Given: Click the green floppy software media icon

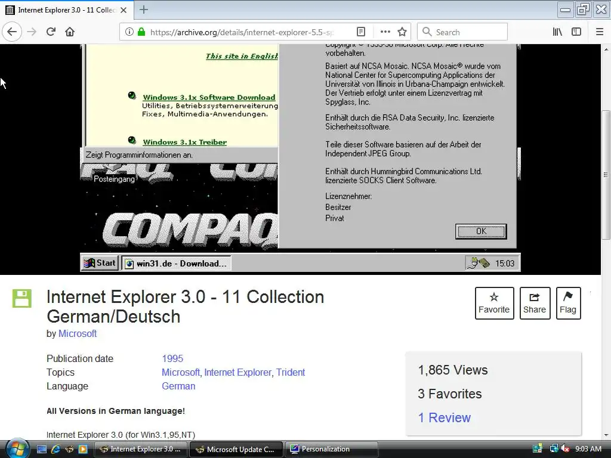Looking at the screenshot, I should (x=22, y=299).
